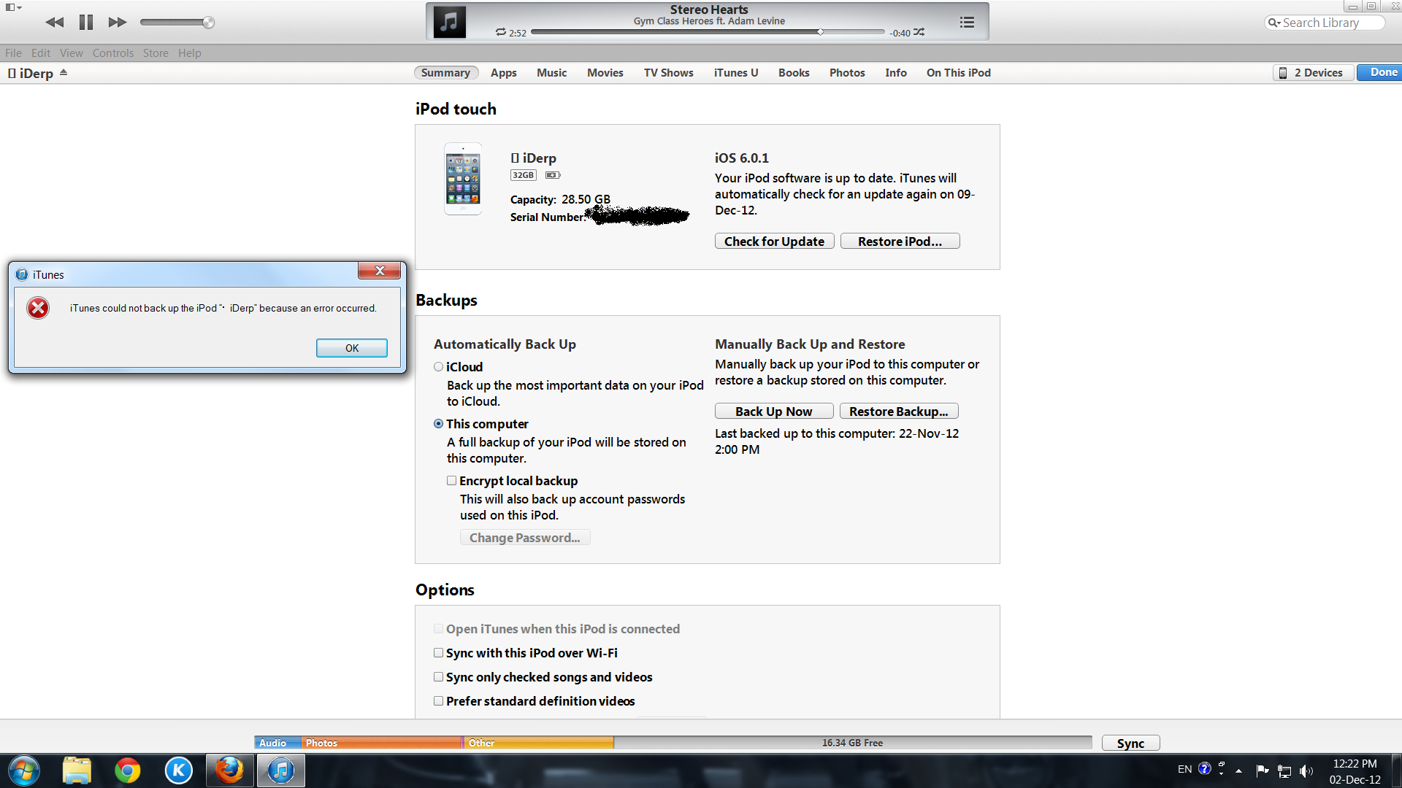Go back to the previous track

55,23
